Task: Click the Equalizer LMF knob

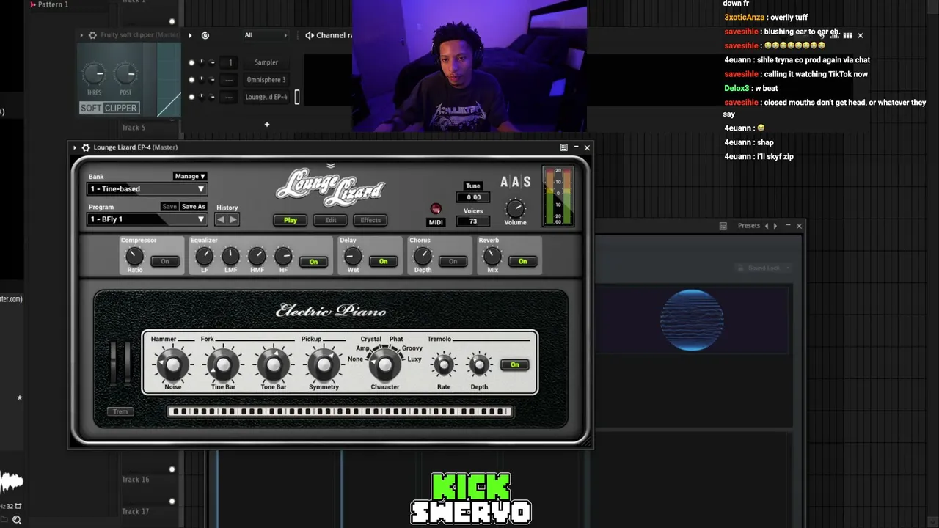Action: (230, 256)
